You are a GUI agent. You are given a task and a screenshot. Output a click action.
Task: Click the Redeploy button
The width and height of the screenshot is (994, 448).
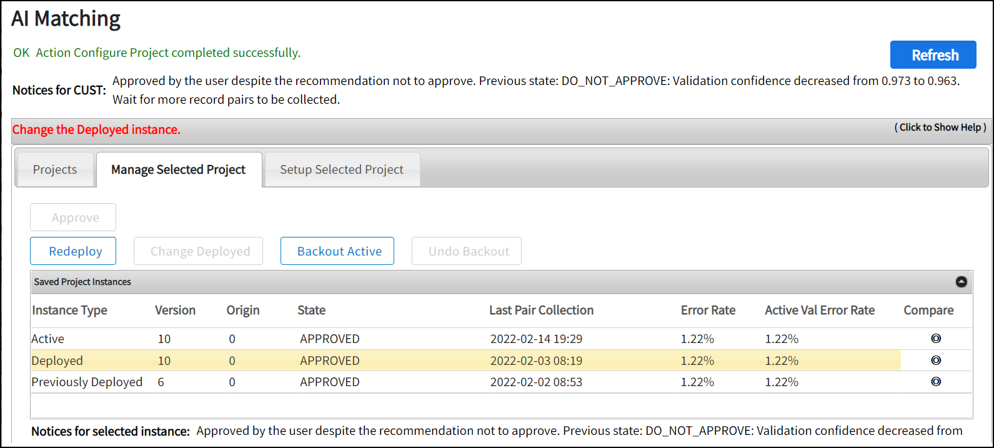pyautogui.click(x=73, y=251)
